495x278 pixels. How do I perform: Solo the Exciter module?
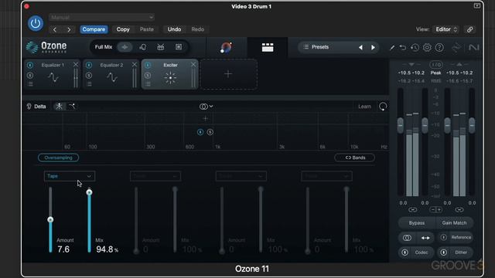148,76
